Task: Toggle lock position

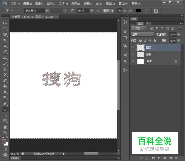Action: [150, 41]
